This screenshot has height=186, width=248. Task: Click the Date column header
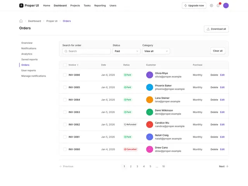(103, 65)
